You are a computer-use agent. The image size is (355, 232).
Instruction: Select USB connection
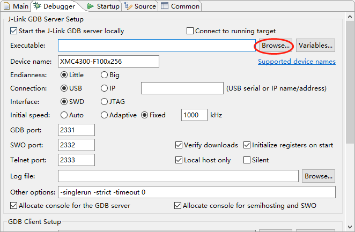pos(64,88)
